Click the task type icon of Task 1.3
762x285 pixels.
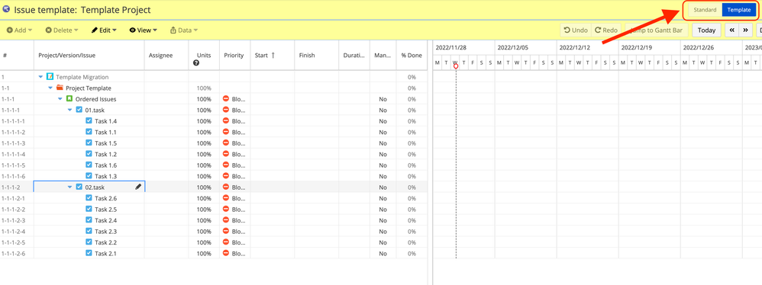pos(89,176)
